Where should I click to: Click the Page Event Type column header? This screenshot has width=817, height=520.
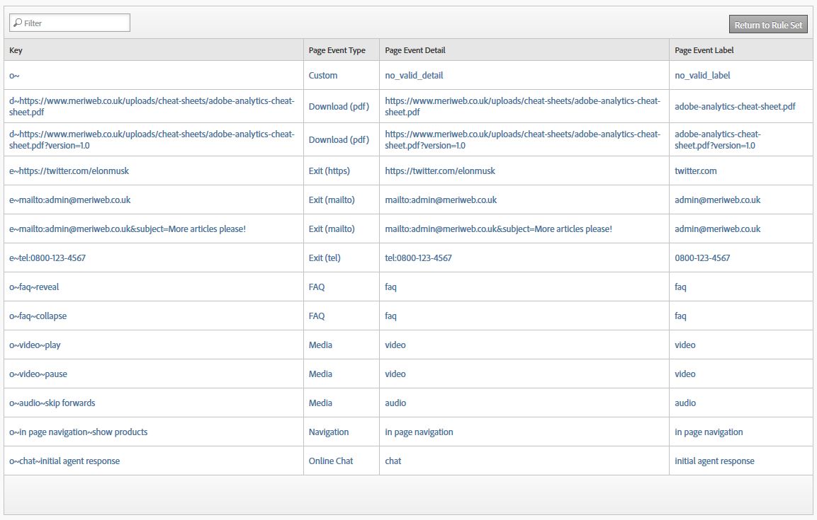pyautogui.click(x=336, y=50)
